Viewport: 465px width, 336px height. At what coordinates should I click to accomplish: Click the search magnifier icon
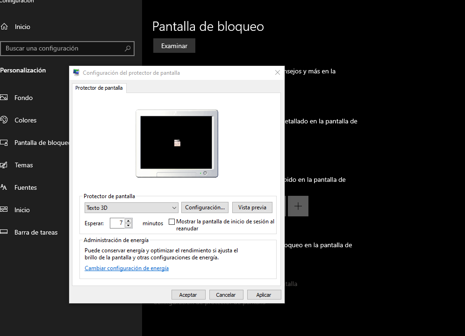[128, 49]
